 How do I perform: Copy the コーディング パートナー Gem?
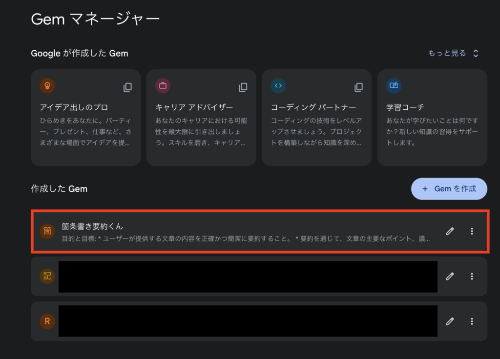358,87
